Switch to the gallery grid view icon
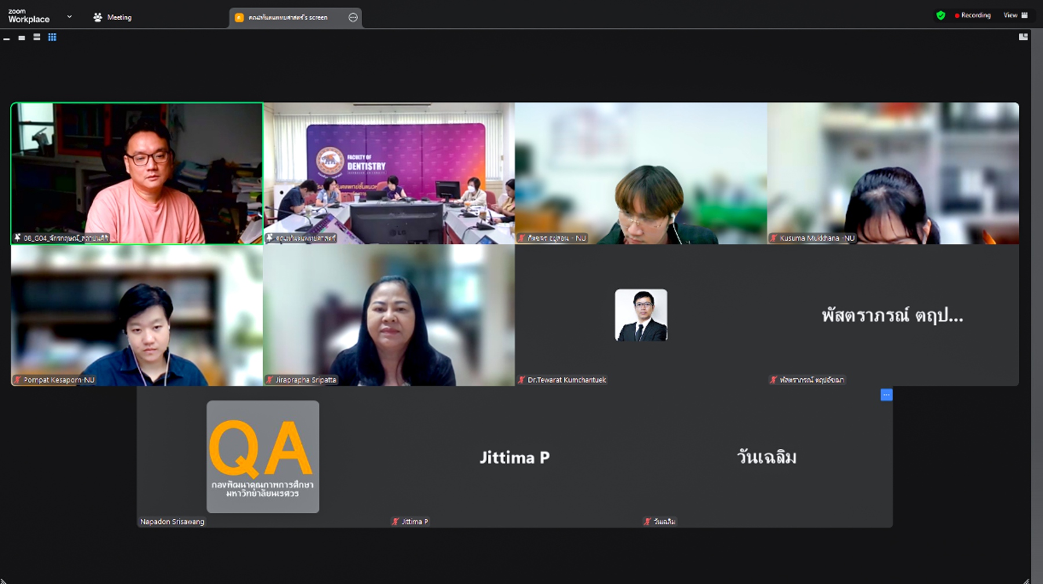Screen dimensions: 1043x584 pyautogui.click(x=52, y=38)
